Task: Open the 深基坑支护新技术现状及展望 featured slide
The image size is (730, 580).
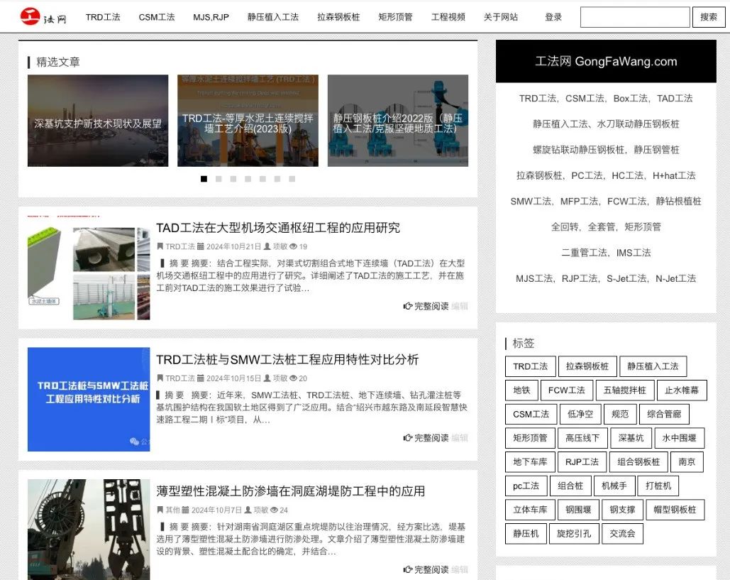Action: click(x=98, y=121)
